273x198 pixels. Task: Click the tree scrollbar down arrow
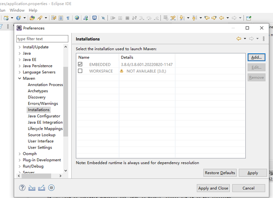66,171
